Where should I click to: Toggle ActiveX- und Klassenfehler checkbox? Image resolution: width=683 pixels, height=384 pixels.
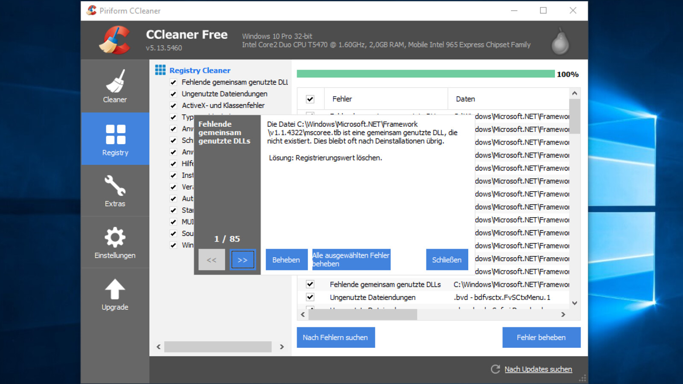coord(173,105)
